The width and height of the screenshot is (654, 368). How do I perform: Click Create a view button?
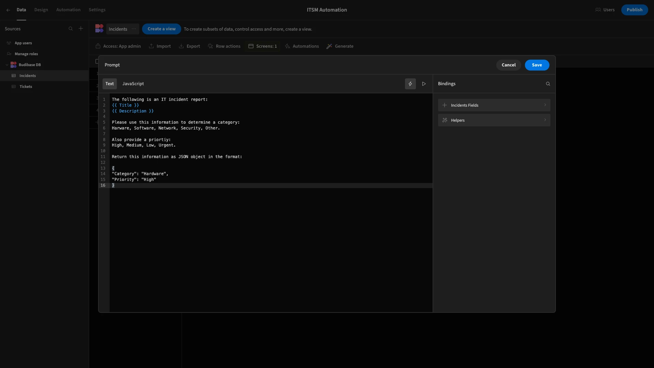(x=162, y=29)
